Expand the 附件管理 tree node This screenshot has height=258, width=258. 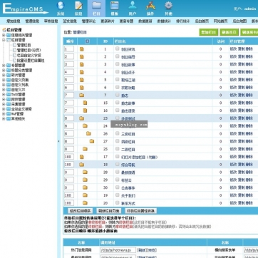click(4, 99)
